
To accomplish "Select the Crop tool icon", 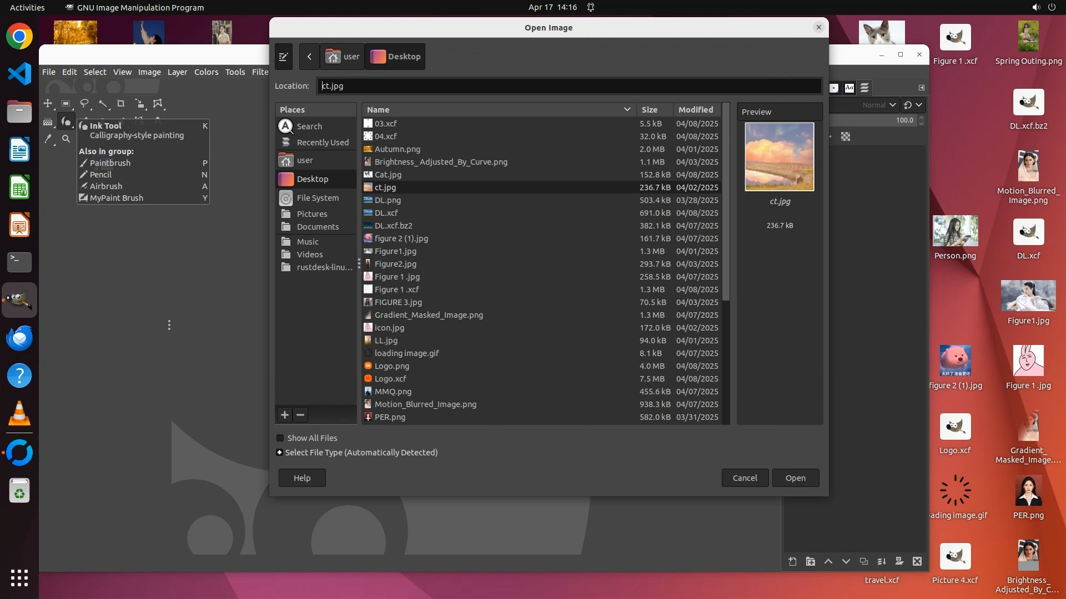I will pos(120,104).
